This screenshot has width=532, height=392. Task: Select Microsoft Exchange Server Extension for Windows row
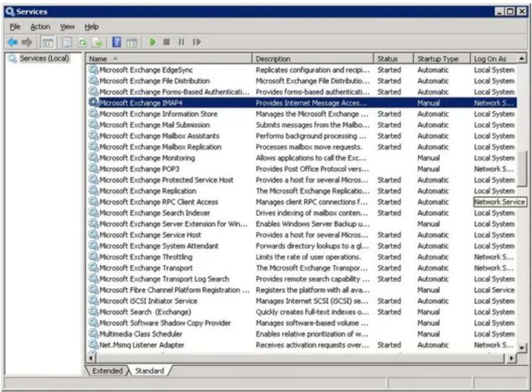[x=302, y=224]
